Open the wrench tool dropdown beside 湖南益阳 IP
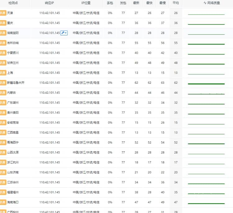This screenshot has height=213, width=233. pos(64,33)
